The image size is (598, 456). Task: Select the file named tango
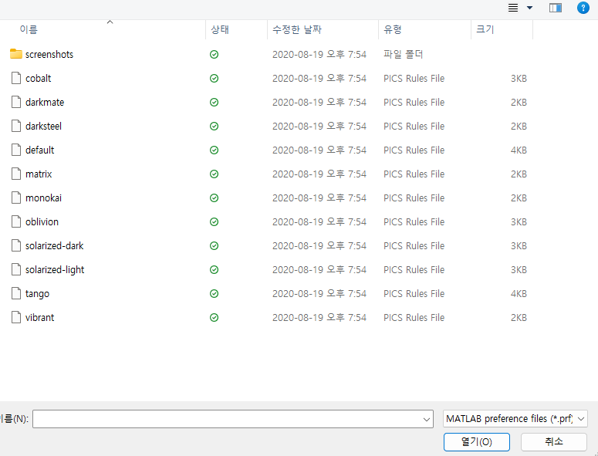click(37, 293)
